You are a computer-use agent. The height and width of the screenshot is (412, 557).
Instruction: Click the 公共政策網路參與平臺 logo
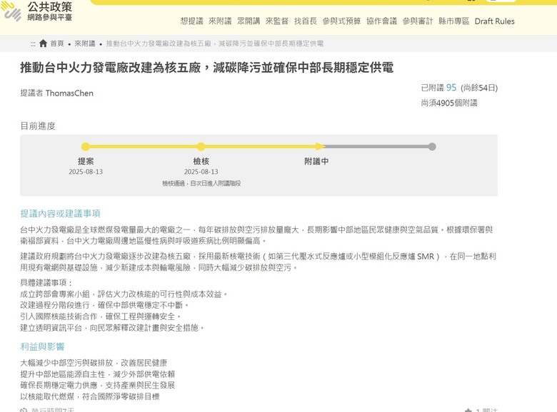coord(36,11)
